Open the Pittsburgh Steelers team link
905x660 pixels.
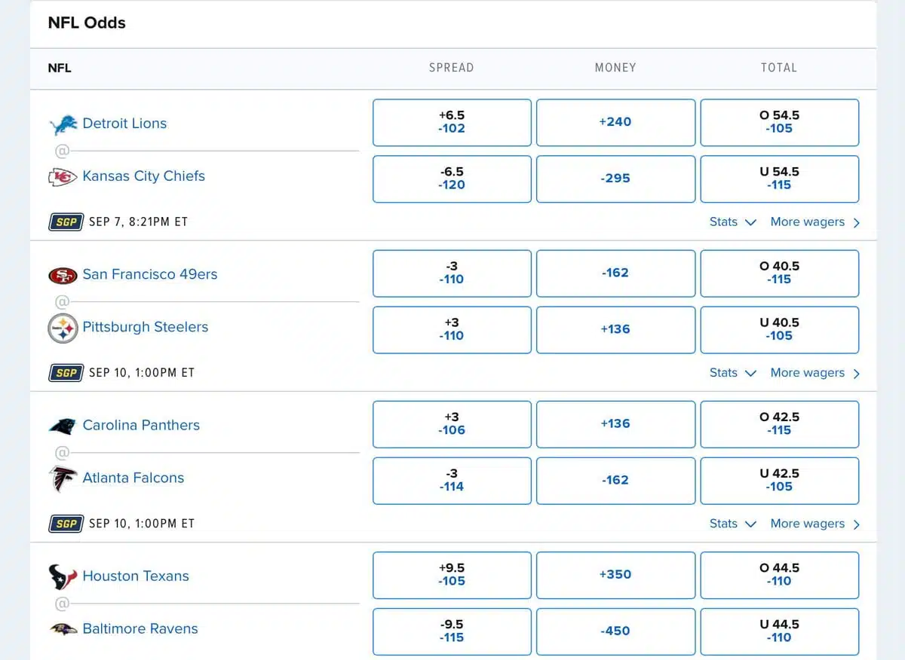tap(145, 327)
